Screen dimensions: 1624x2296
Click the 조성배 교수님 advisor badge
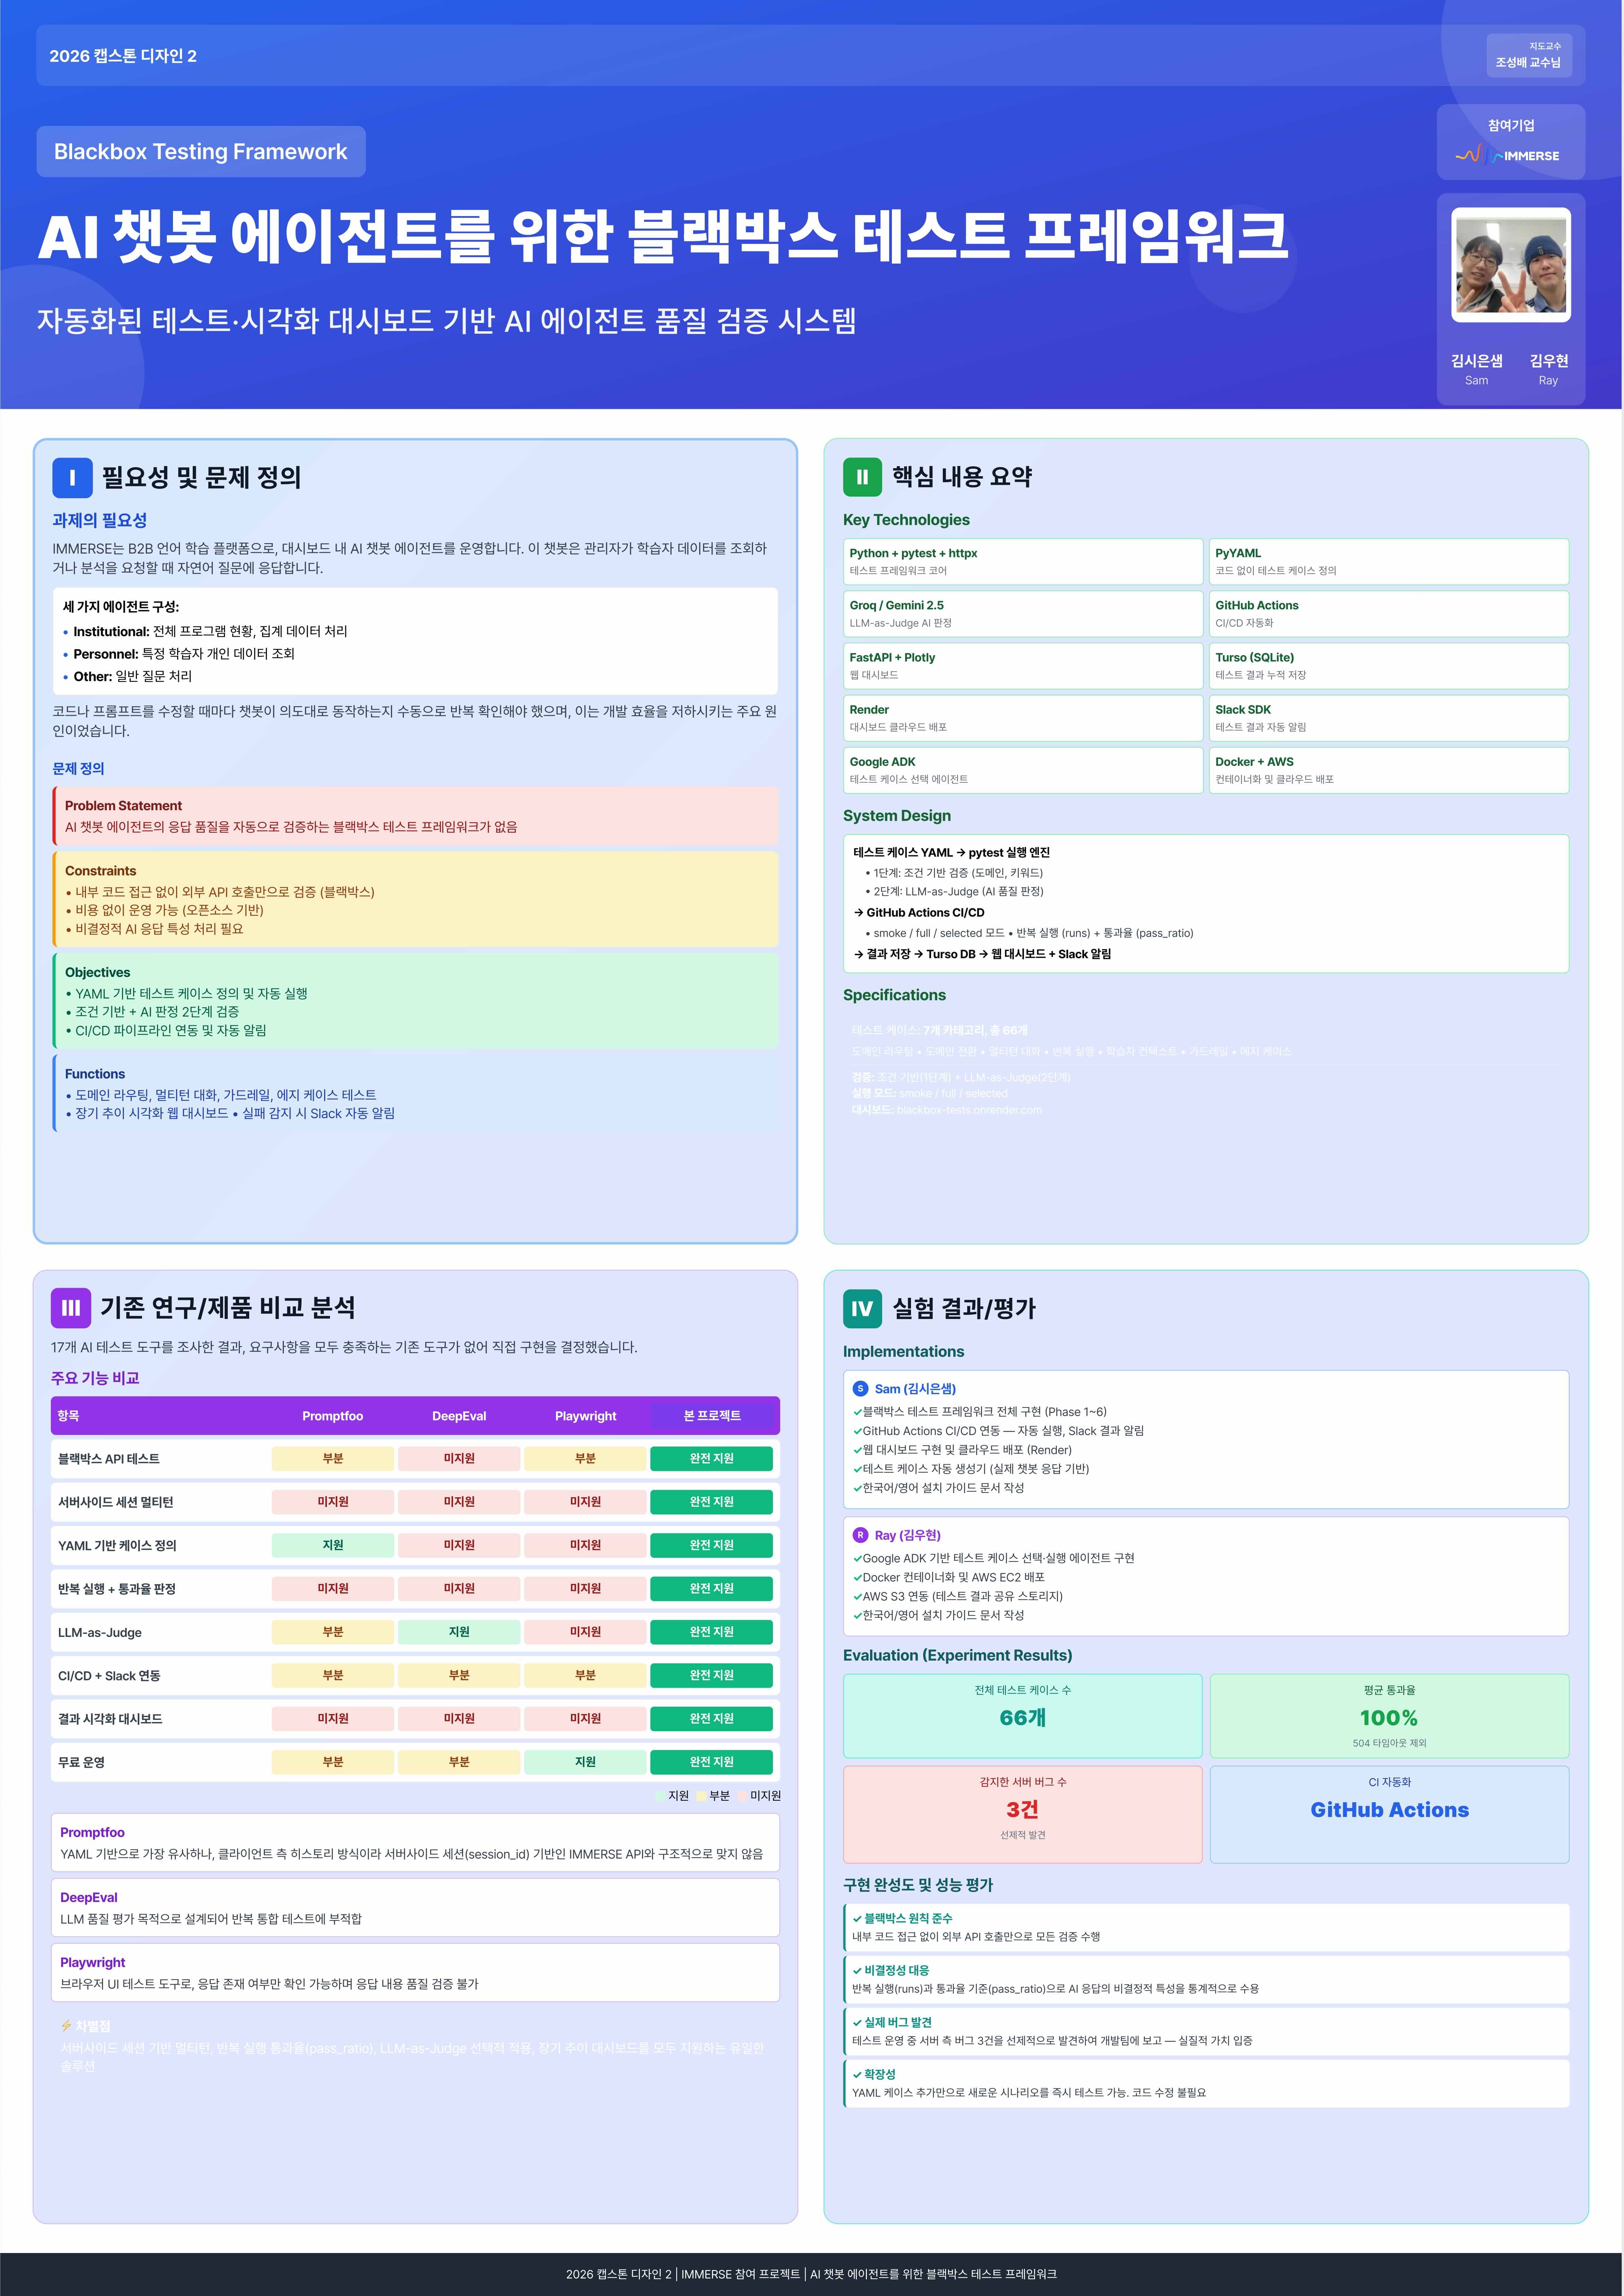click(1528, 55)
